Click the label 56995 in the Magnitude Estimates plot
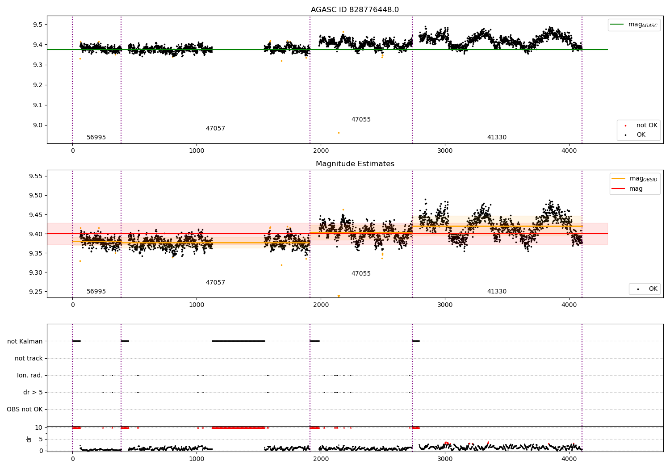The image size is (670, 469). click(96, 292)
